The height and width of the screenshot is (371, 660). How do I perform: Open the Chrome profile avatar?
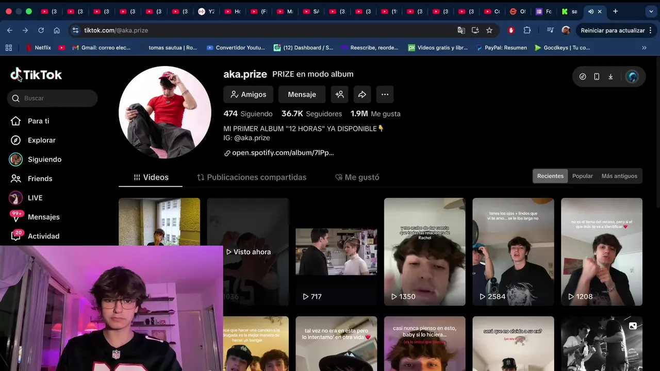point(566,30)
